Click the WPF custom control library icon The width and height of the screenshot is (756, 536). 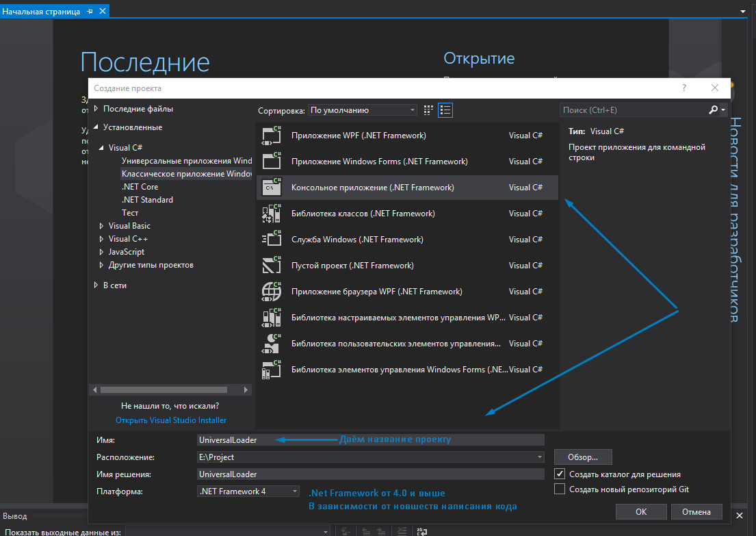pyautogui.click(x=272, y=318)
